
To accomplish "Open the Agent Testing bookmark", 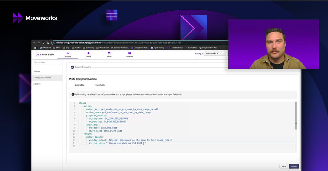I will (157, 48).
